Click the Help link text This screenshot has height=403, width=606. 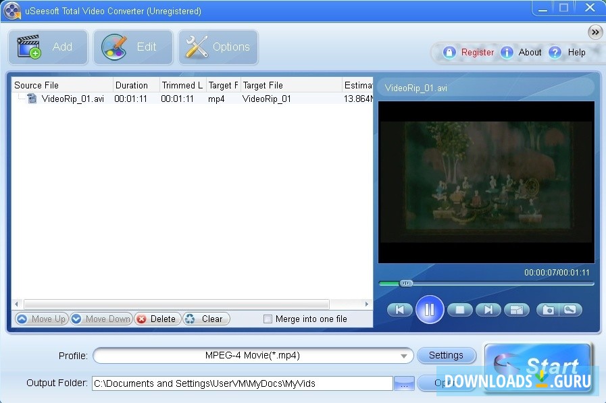576,52
